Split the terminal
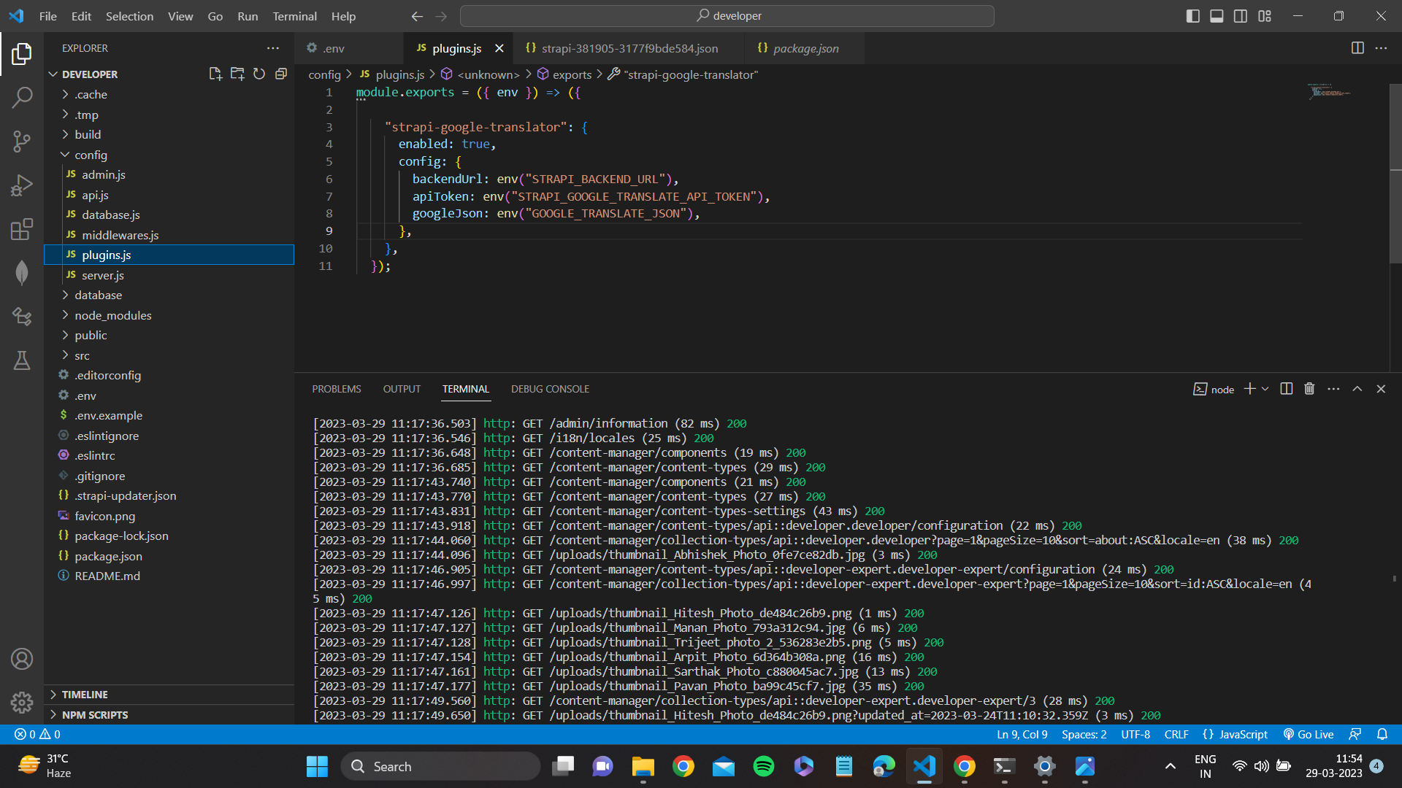Screen dimensions: 1402x788 click(x=1285, y=389)
